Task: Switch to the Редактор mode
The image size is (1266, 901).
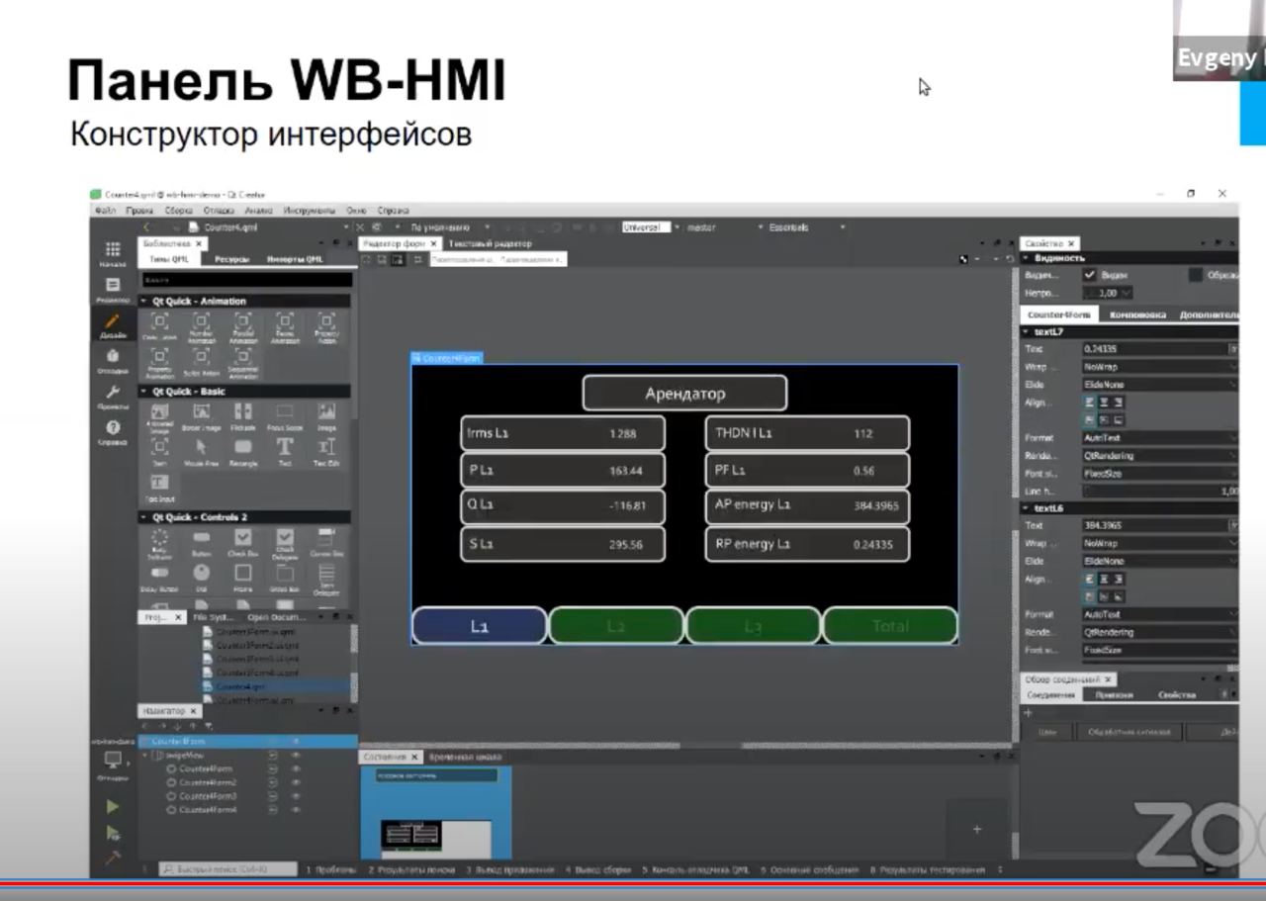Action: coord(112,289)
